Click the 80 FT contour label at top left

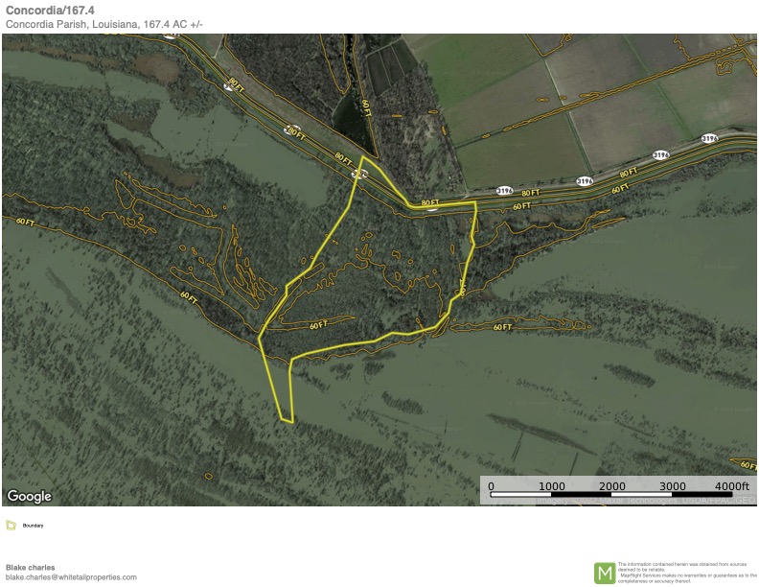point(236,85)
